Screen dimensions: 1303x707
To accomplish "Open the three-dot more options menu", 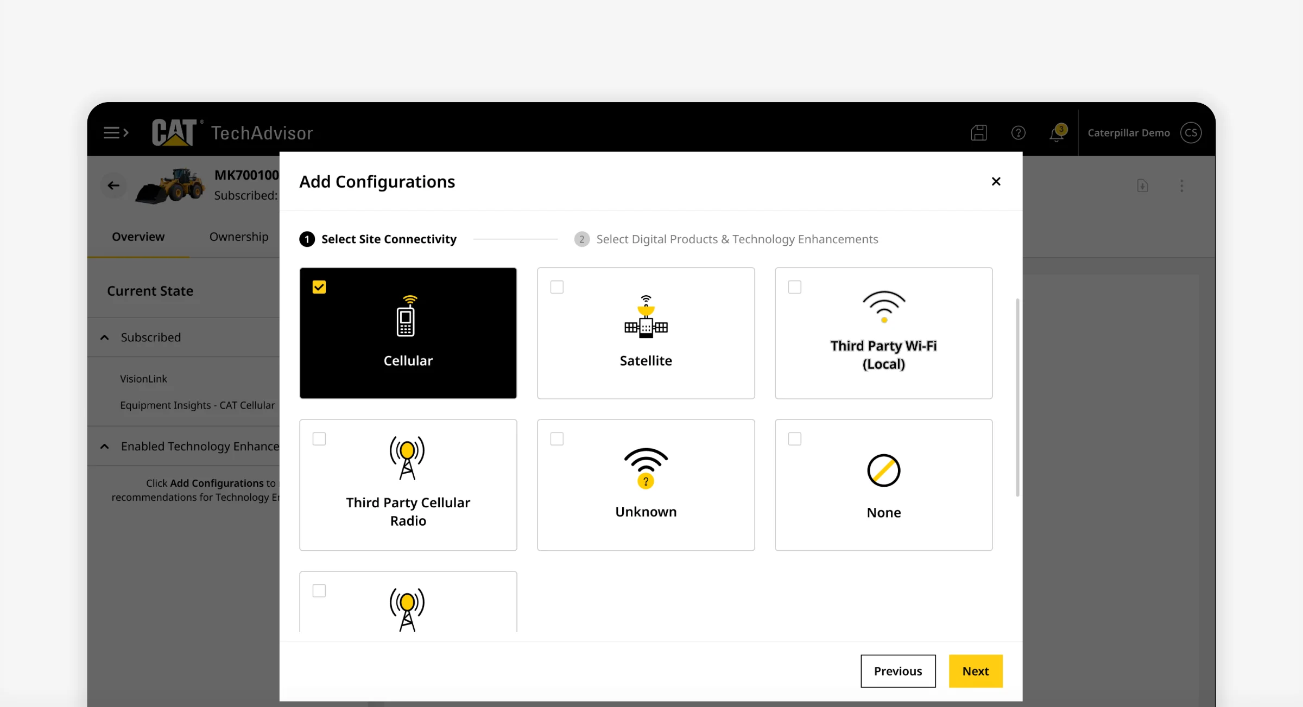I will pos(1182,186).
